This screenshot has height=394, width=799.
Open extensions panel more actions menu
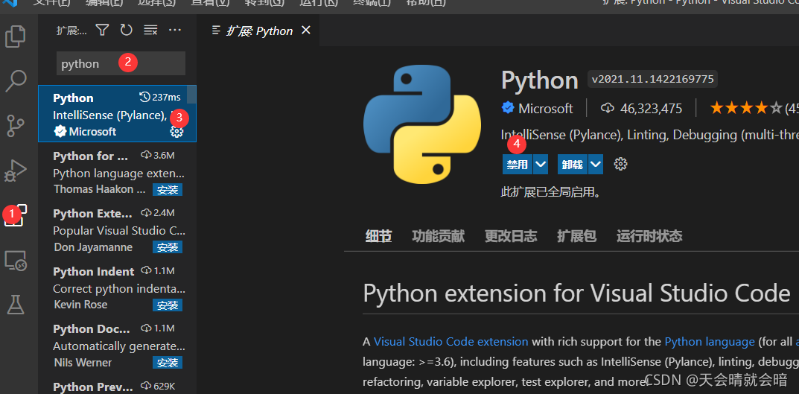175,30
